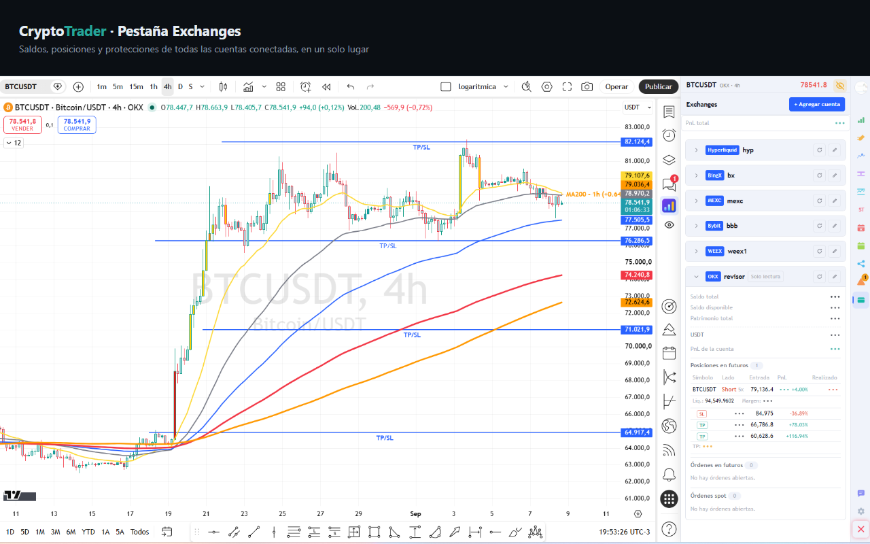This screenshot has width=870, height=544.
Task: Click the blue COMPRAR price button
Action: pyautogui.click(x=77, y=124)
